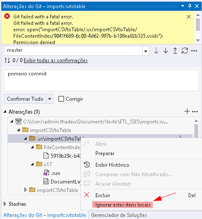Click the Exibir Histórico clock icon

tap(87, 165)
